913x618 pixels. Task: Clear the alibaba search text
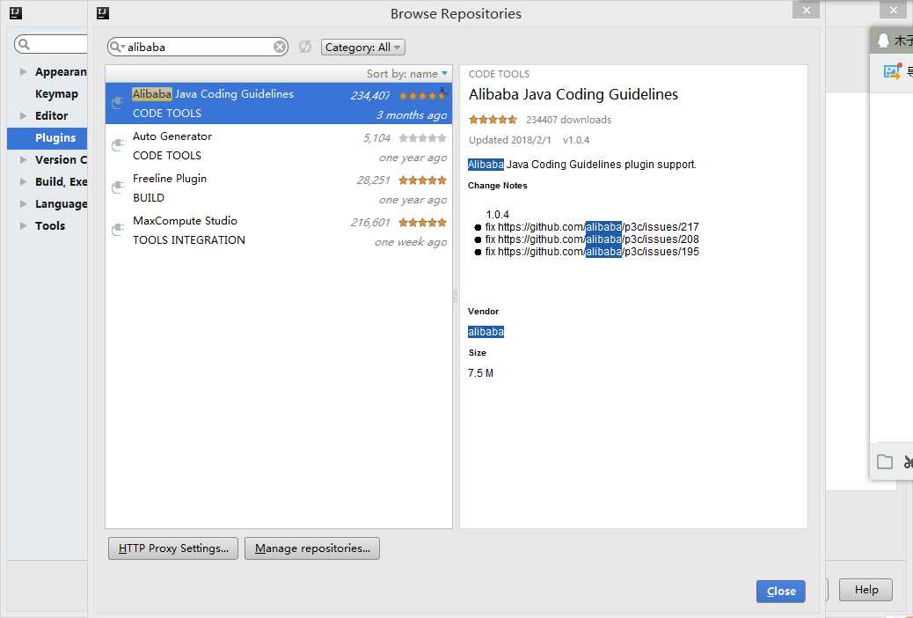[280, 47]
